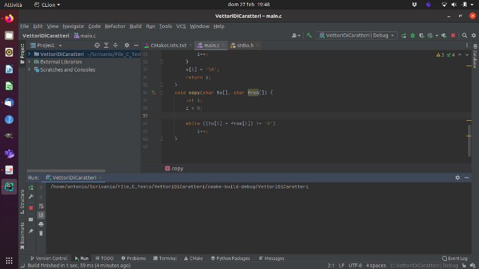479x269 pixels.
Task: Open Run panel settings gear
Action: coord(458,178)
